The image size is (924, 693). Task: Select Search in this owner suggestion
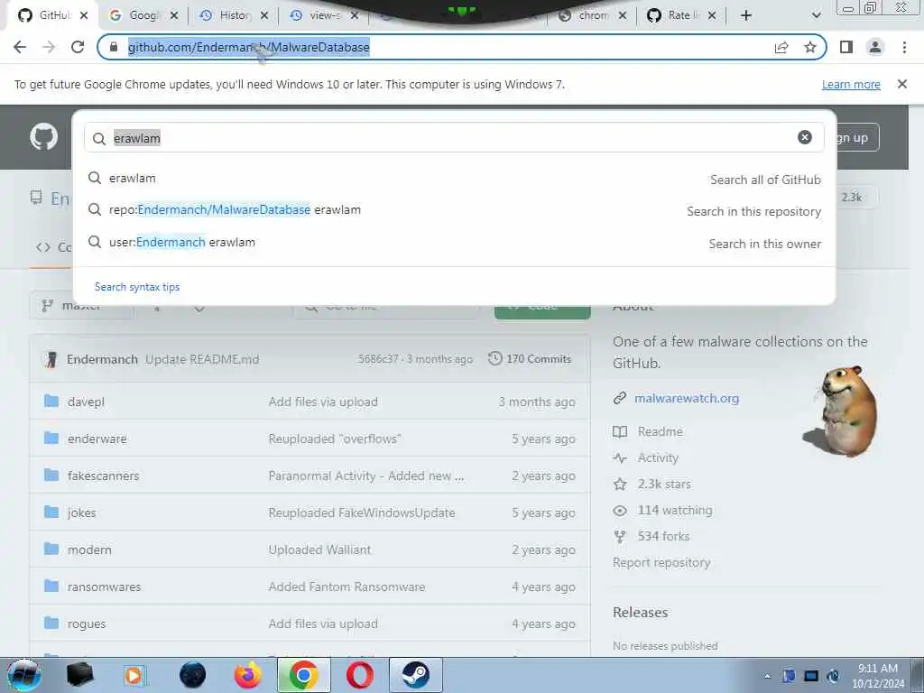click(455, 243)
